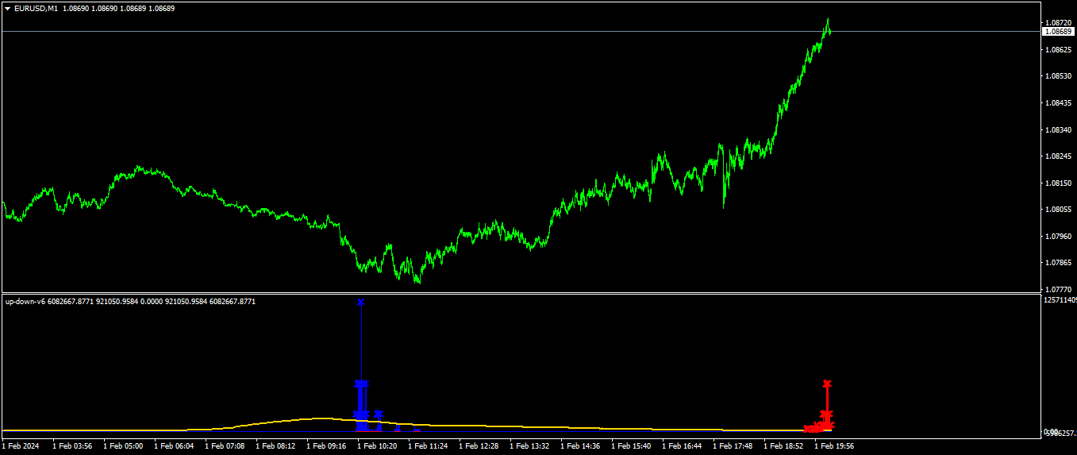Click the 1.08340 price axis label
1077x455 pixels.
[1058, 129]
